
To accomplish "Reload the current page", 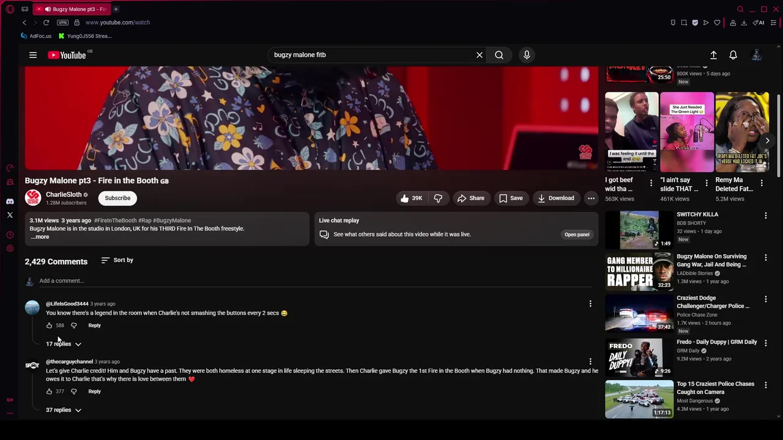I will 46,23.
